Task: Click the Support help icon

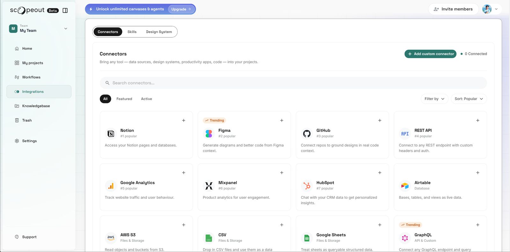Action: pos(17,237)
